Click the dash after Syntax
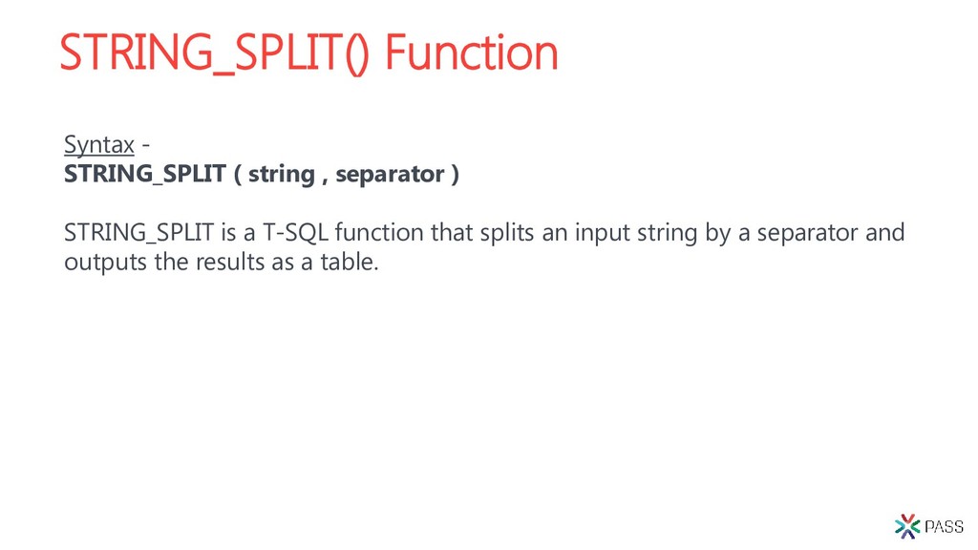The width and height of the screenshot is (978, 550). point(145,146)
